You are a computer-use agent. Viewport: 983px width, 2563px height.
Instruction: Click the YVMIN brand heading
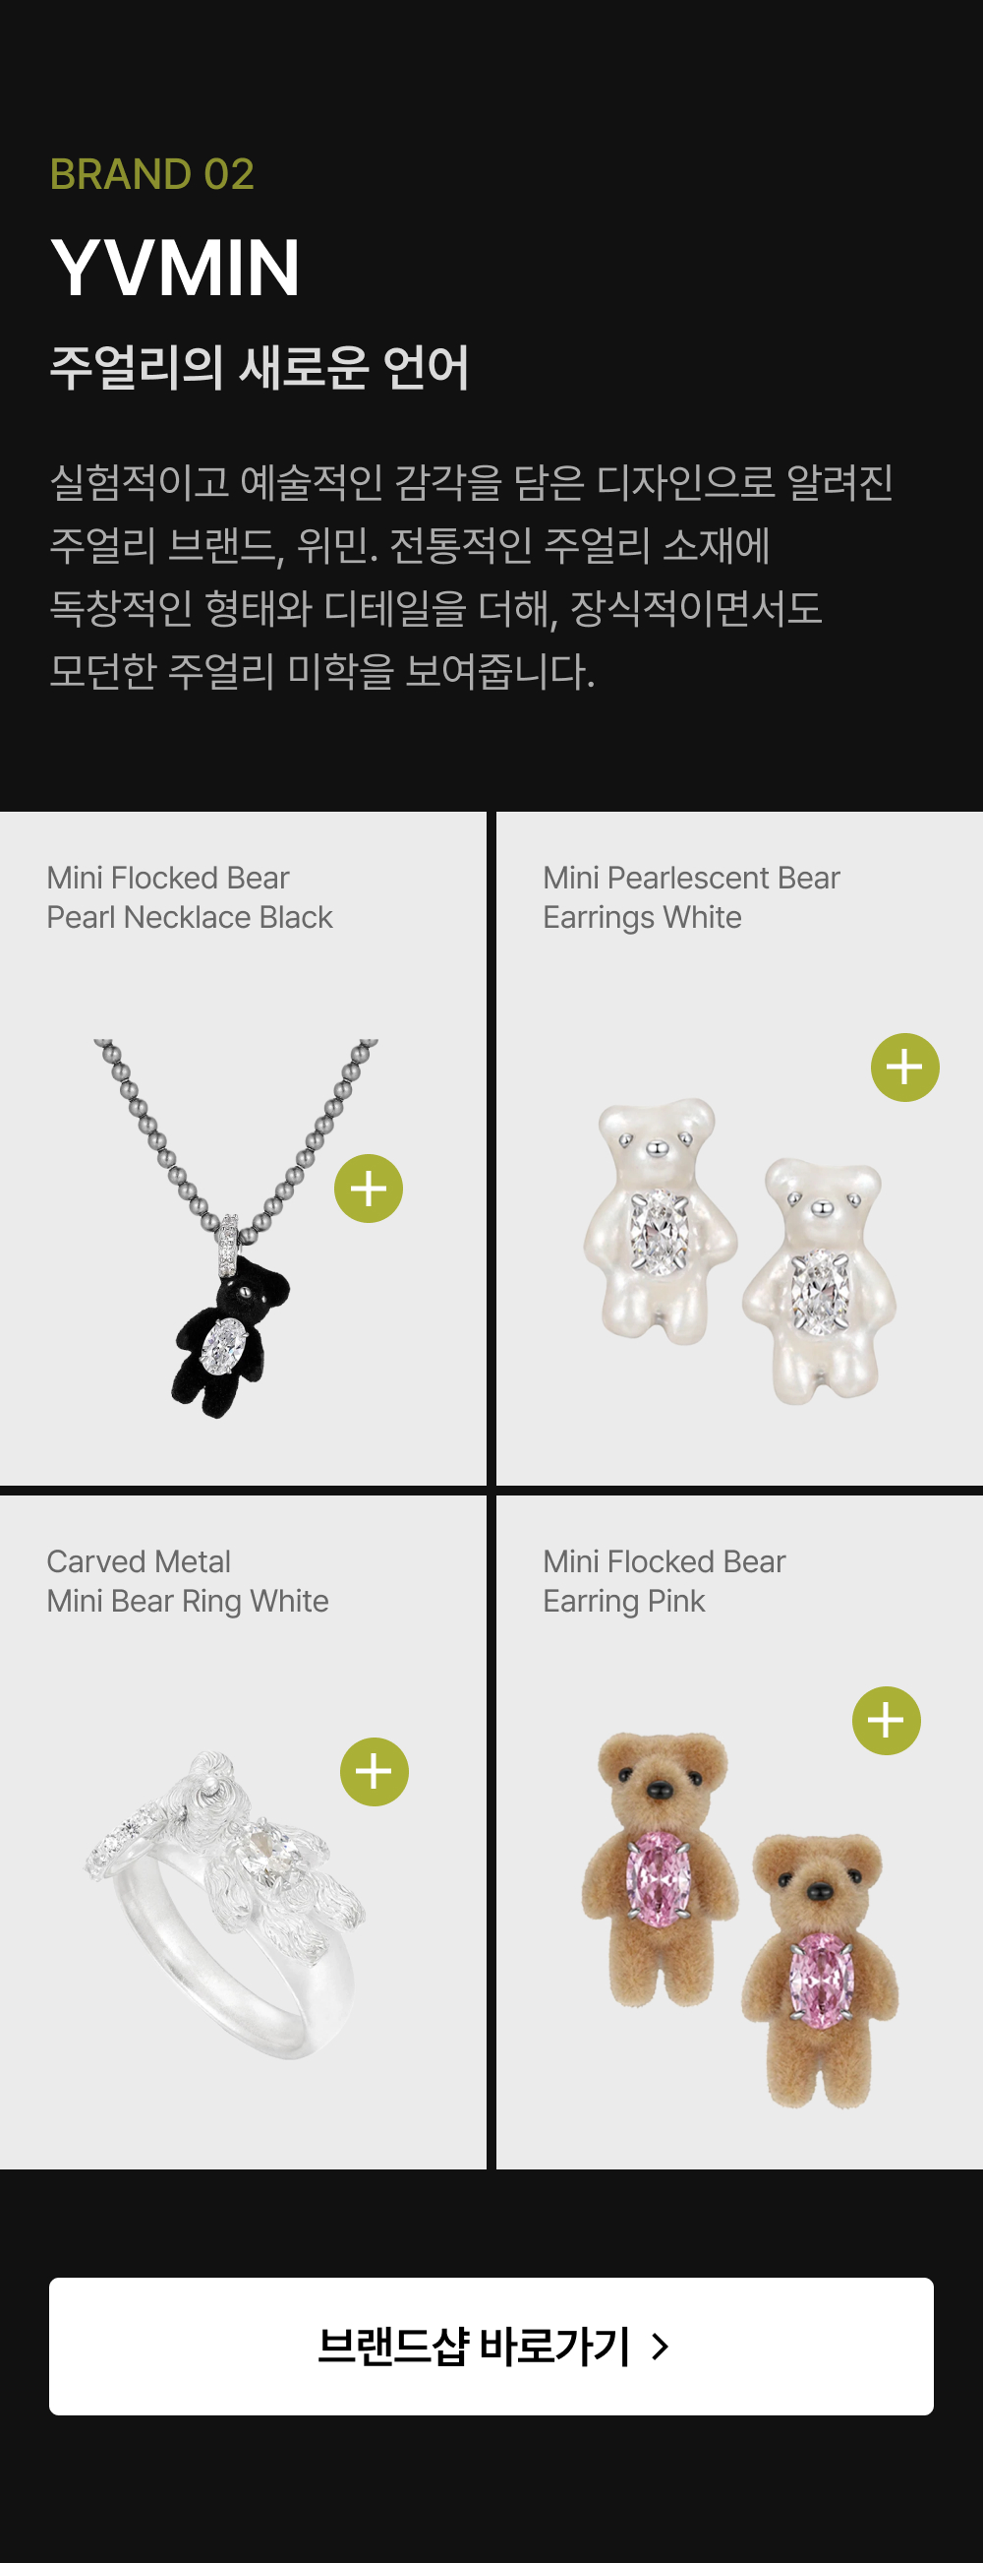click(175, 268)
